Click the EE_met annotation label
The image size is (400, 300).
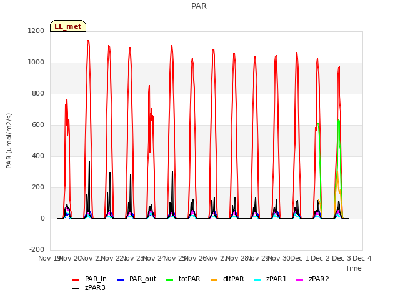[68, 26]
